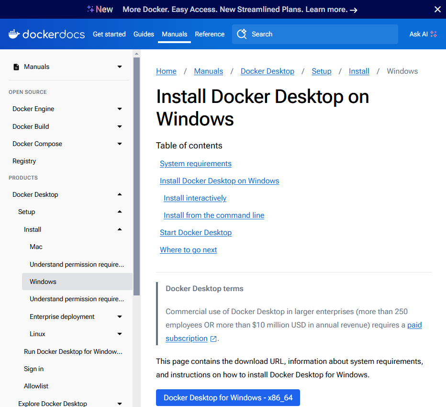This screenshot has width=446, height=407.
Task: Select the Manuals nav tab
Action: 174,34
